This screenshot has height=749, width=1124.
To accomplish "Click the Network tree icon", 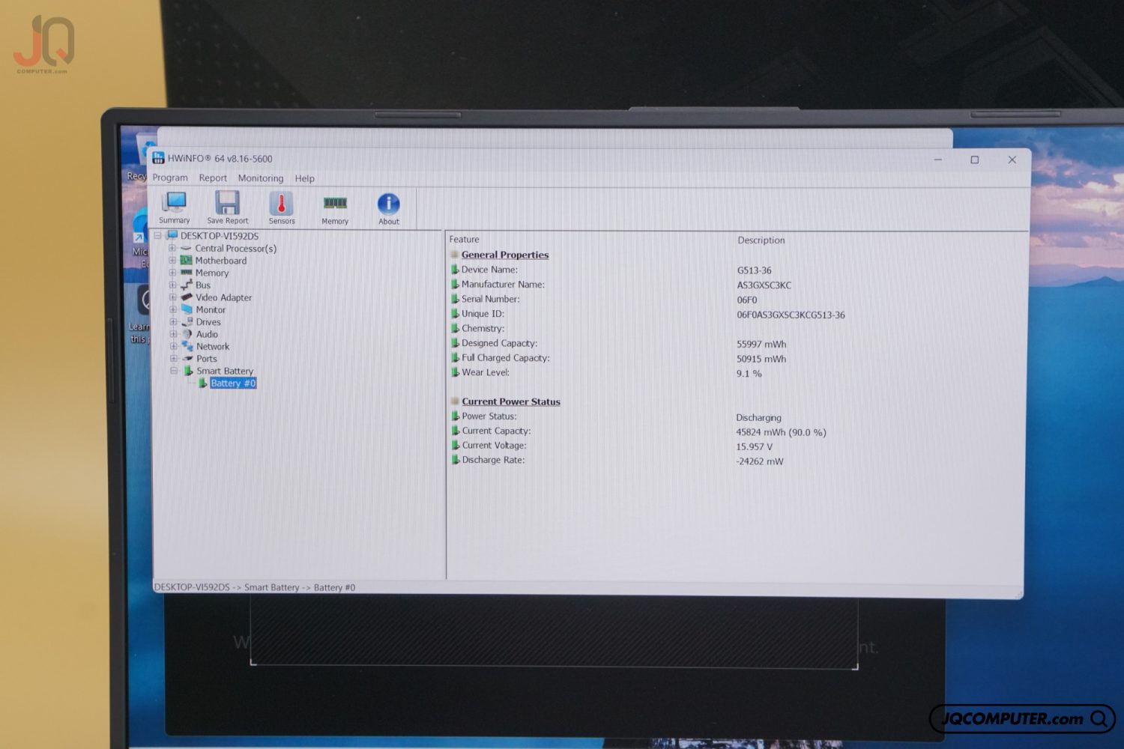I will [187, 346].
